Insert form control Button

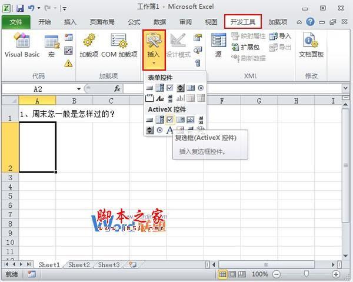coord(149,88)
